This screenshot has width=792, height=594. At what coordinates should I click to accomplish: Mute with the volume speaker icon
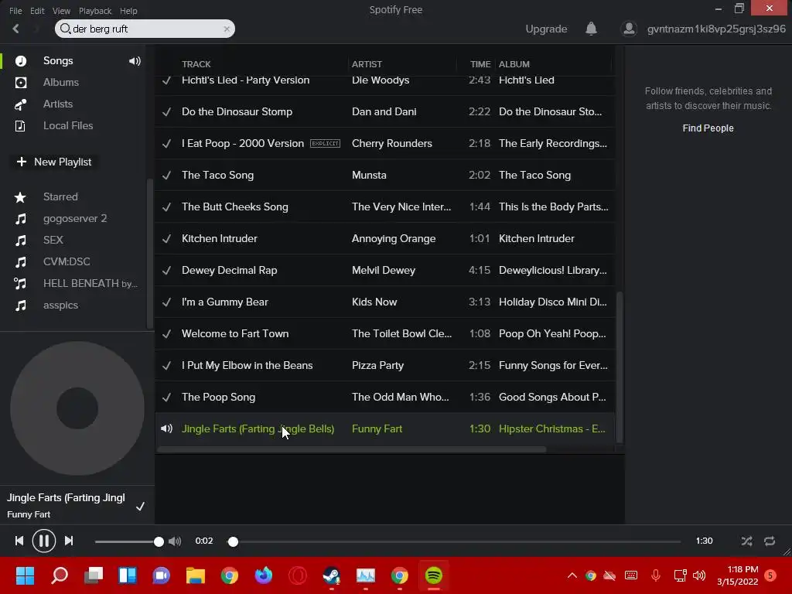click(175, 541)
